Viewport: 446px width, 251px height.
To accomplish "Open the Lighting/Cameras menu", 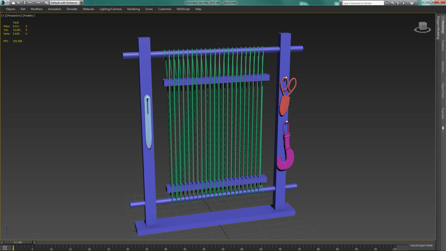I will click(110, 9).
